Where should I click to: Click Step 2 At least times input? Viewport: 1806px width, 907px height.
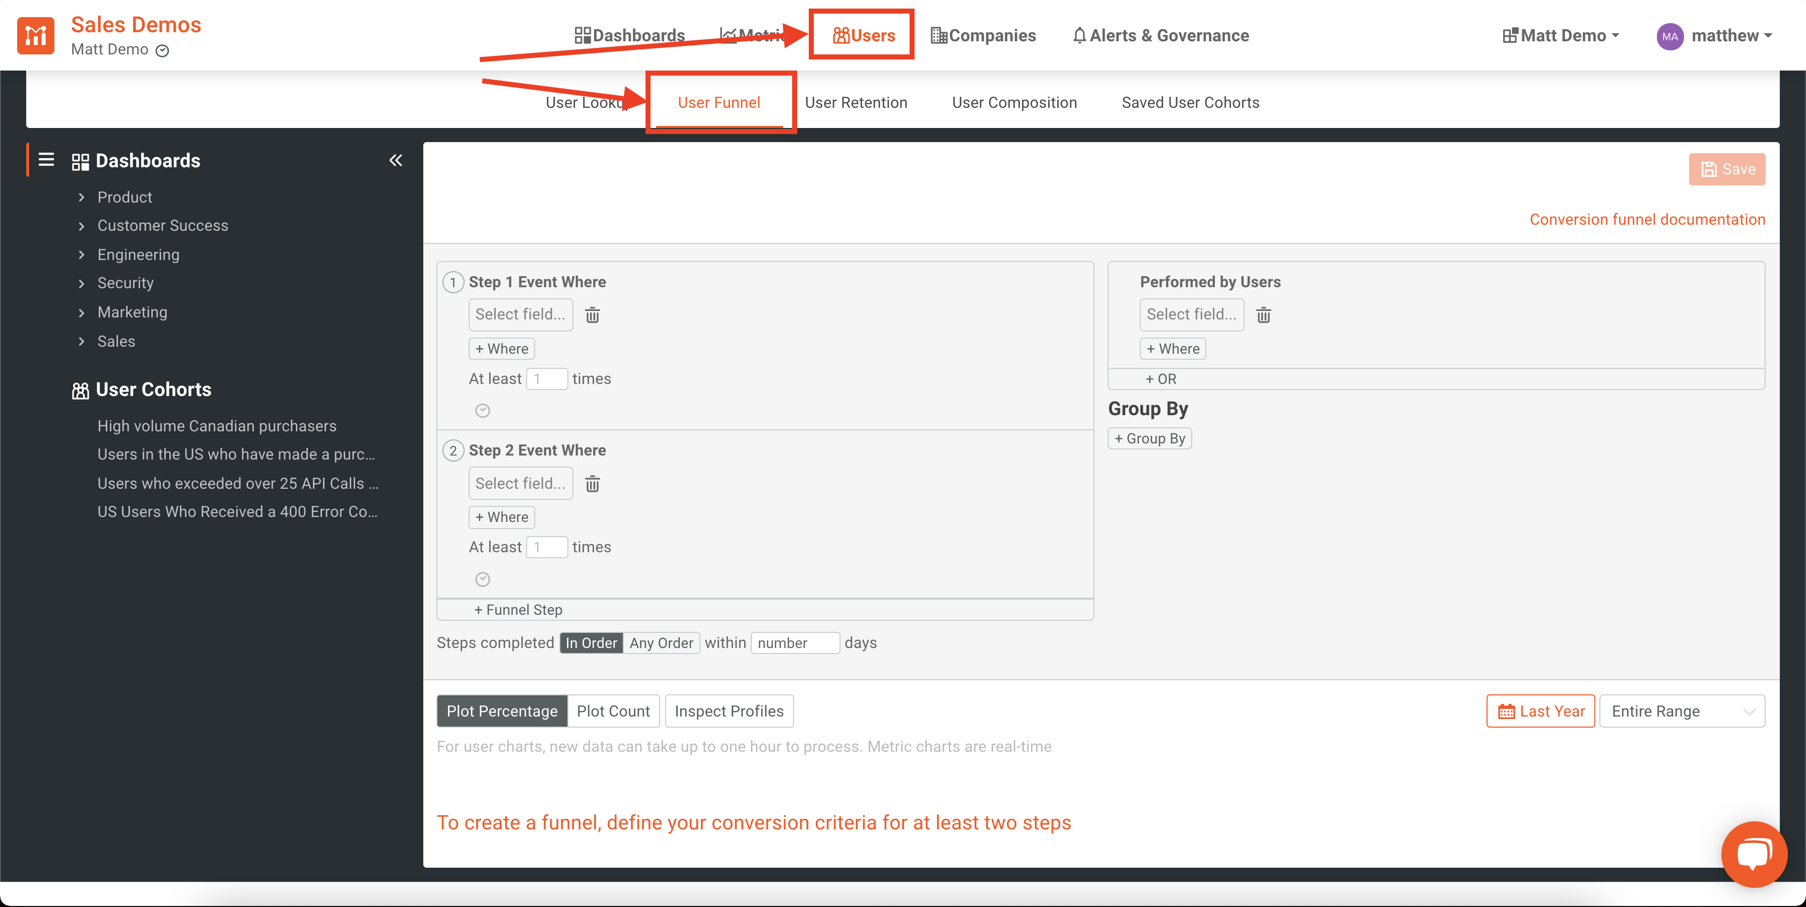[547, 547]
